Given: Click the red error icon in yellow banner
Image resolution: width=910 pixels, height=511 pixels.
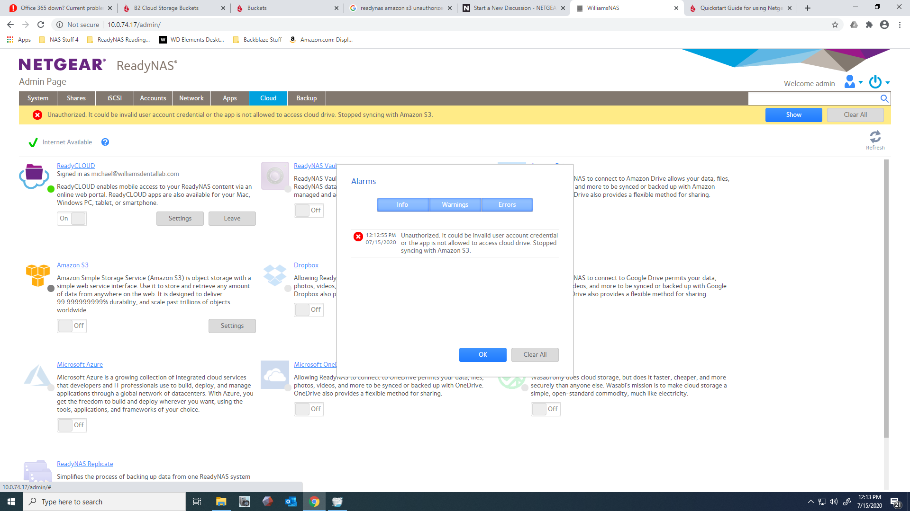Looking at the screenshot, I should pos(37,115).
